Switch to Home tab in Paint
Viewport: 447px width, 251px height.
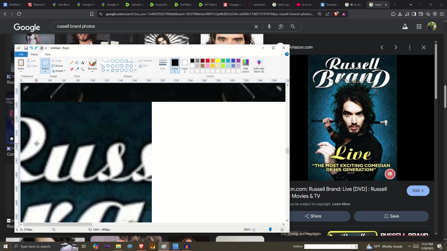pos(34,54)
